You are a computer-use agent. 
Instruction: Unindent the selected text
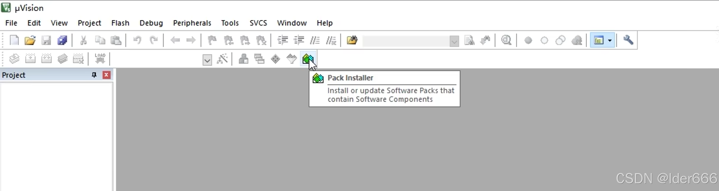coord(299,40)
